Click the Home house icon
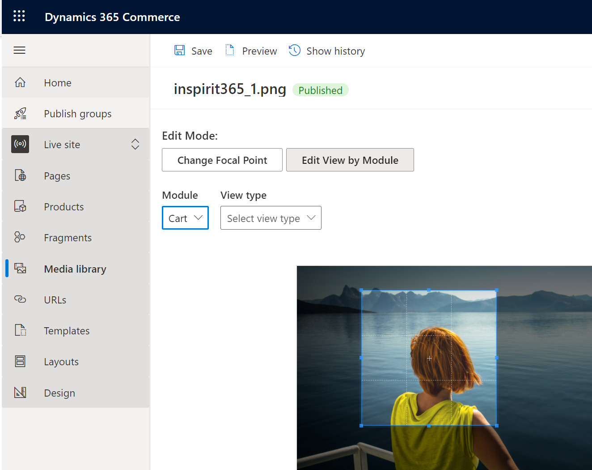This screenshot has width=592, height=470. click(x=20, y=83)
